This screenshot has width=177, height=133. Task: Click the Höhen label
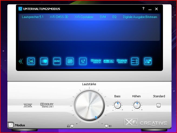(136, 96)
